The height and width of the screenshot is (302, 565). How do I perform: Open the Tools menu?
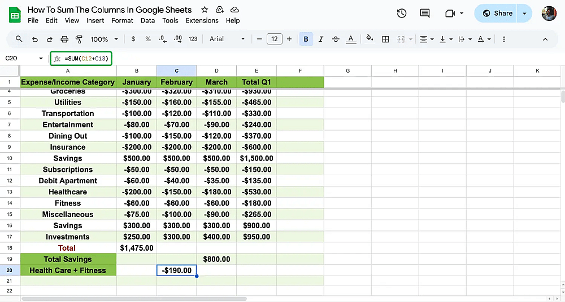170,20
